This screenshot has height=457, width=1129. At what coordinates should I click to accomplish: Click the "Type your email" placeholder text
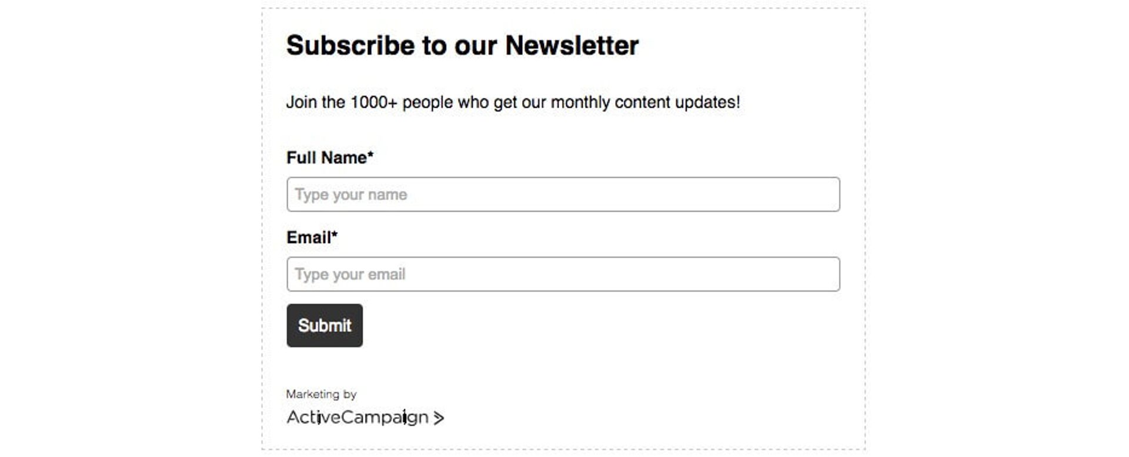click(x=350, y=275)
